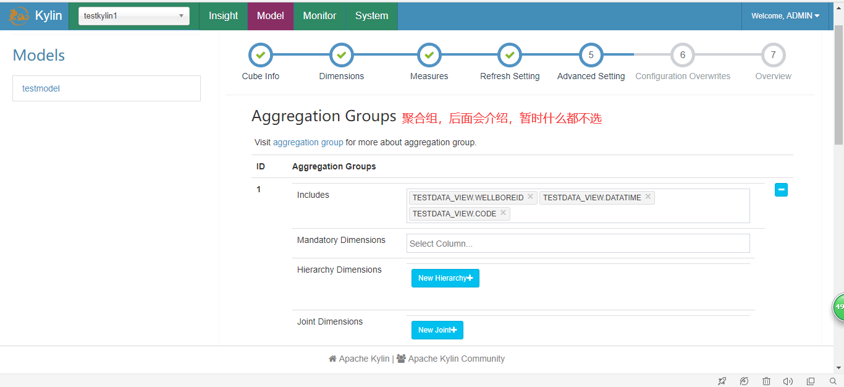Click the window restore icon in status bar
The height and width of the screenshot is (387, 844).
tap(811, 381)
